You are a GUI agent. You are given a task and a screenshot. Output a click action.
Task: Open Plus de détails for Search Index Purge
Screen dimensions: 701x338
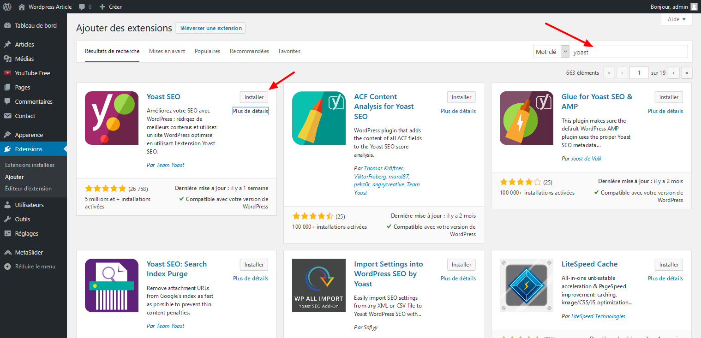[x=251, y=279]
